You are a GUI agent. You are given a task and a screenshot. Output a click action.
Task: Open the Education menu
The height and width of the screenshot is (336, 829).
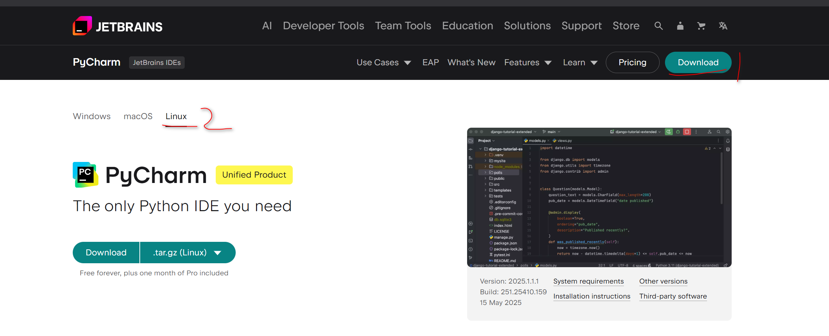[467, 26]
